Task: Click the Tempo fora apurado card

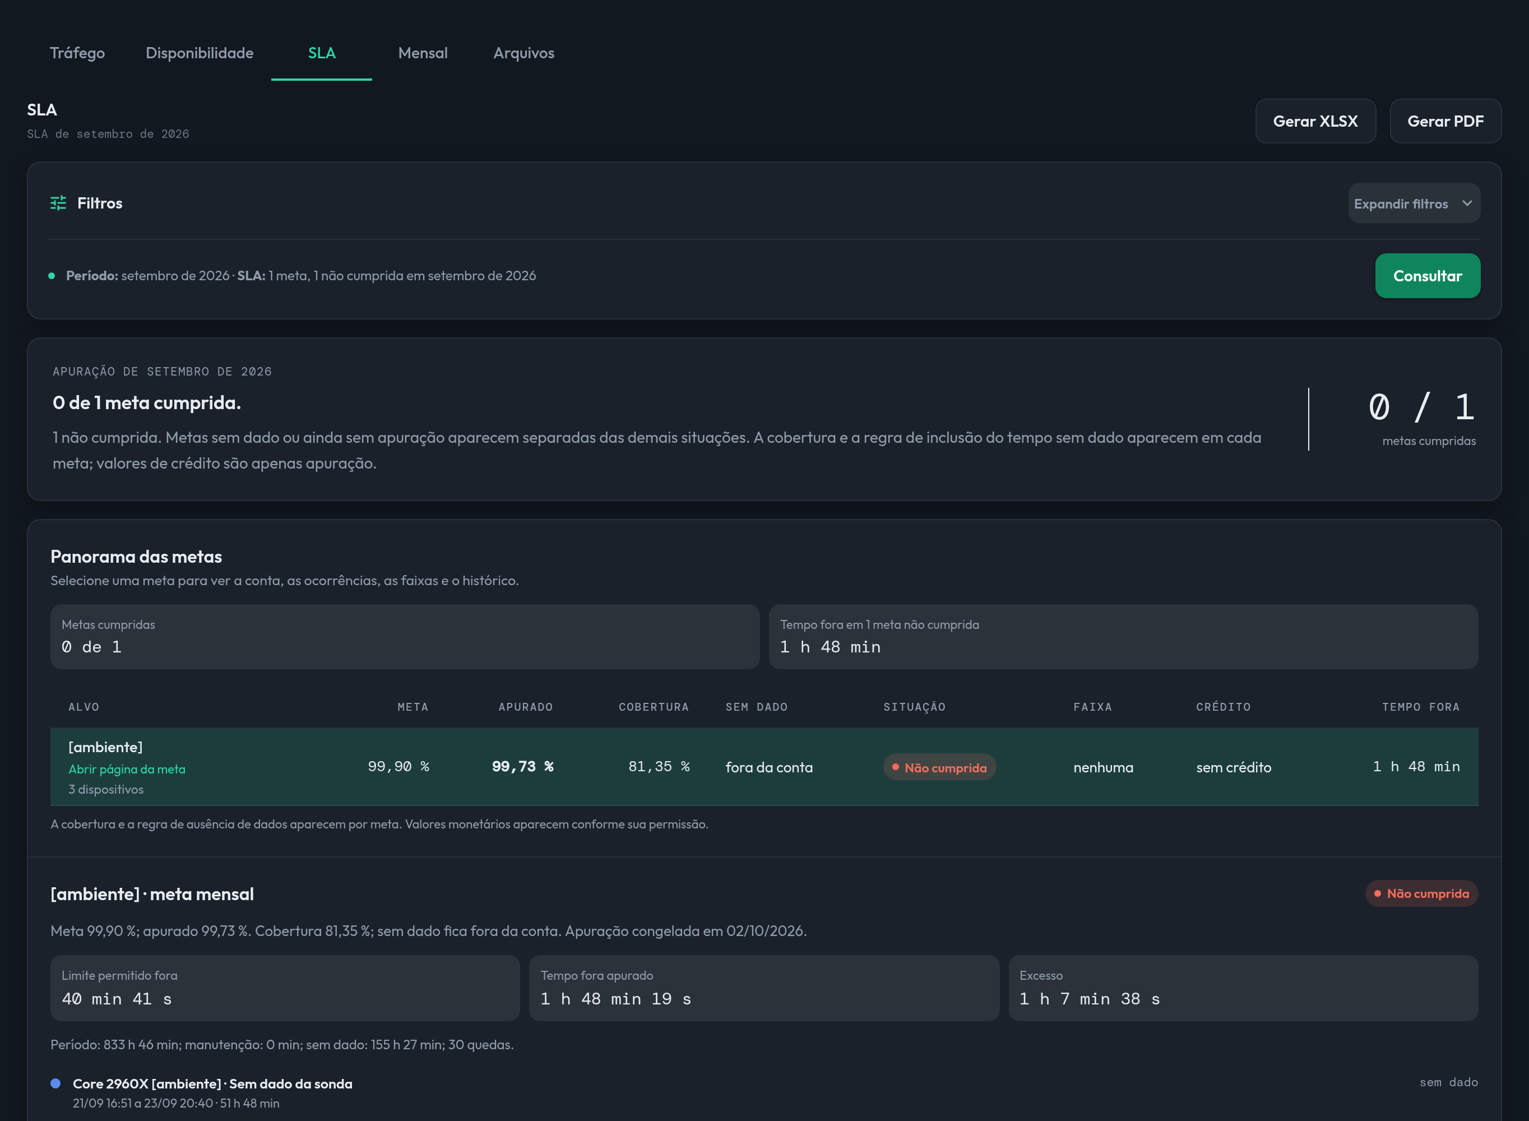Action: 764,988
